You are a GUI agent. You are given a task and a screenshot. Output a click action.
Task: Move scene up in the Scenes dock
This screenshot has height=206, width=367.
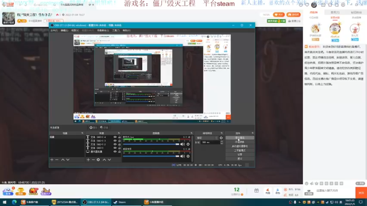tap(63, 160)
